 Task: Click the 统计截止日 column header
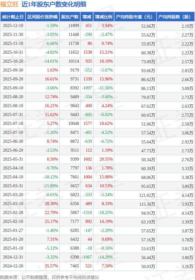coord(13,17)
